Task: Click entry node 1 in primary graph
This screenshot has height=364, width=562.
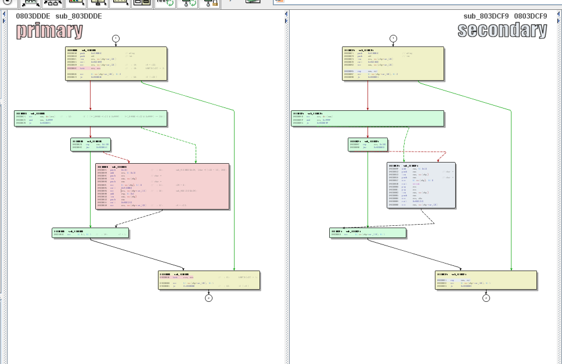Action: 116,39
